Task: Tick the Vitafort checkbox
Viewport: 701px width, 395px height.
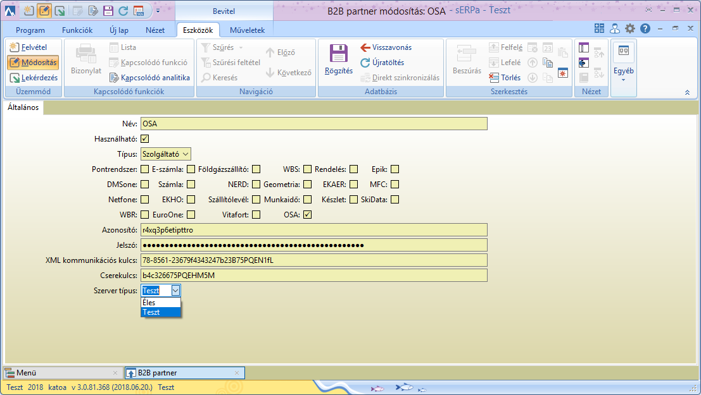Action: [x=256, y=215]
